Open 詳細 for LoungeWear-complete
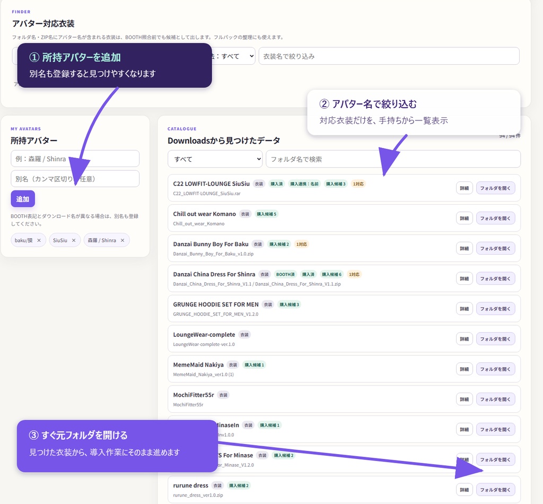This screenshot has height=504, width=543. click(465, 339)
